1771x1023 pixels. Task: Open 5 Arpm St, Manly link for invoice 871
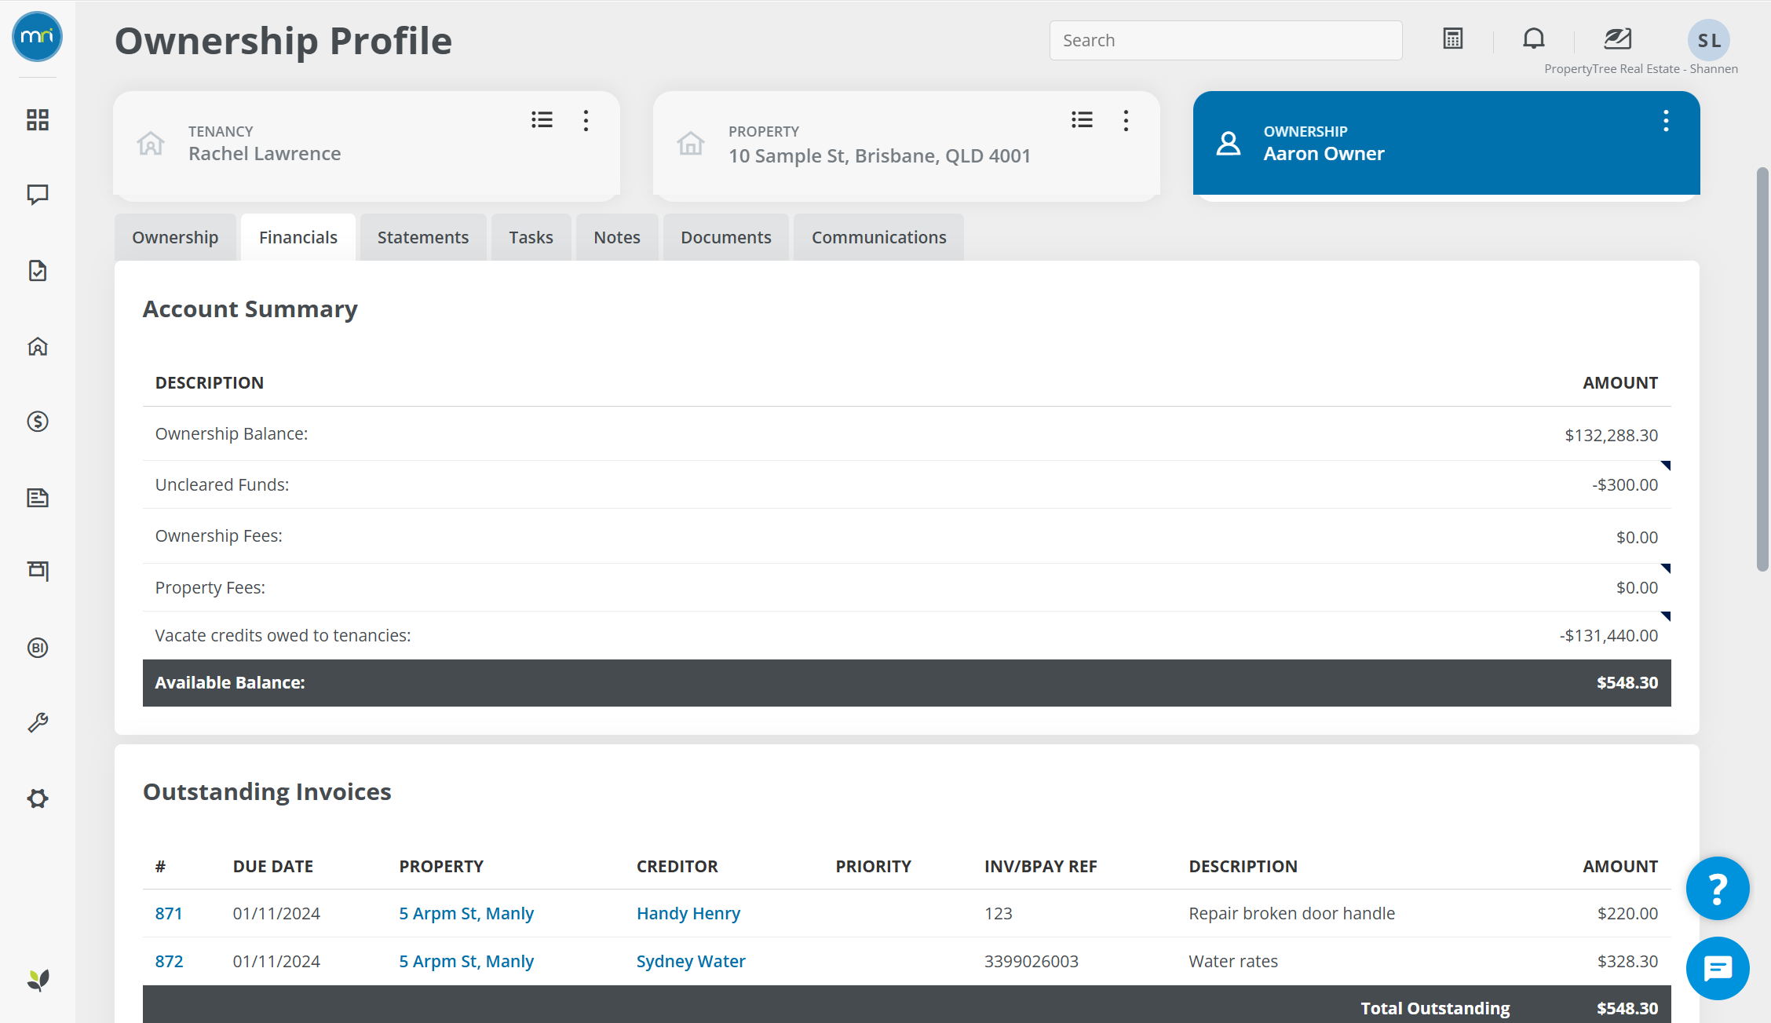tap(466, 913)
